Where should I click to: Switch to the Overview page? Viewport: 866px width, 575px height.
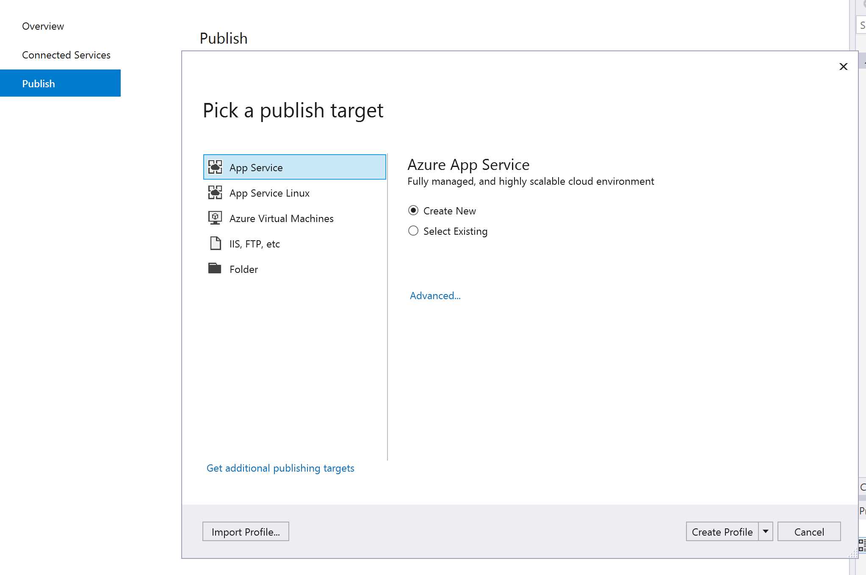(x=43, y=26)
